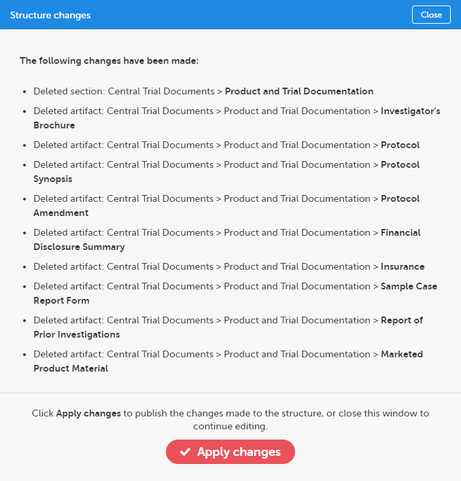Select the 'following changes have been made' heading
Image resolution: width=461 pixels, height=481 pixels.
click(109, 61)
